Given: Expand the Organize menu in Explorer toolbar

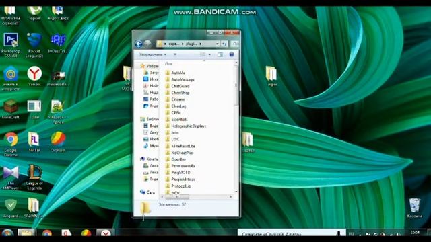Looking at the screenshot, I should (x=153, y=54).
